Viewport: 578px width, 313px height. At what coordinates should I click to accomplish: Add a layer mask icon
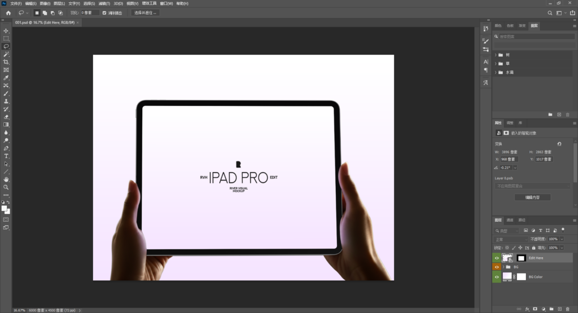535,309
